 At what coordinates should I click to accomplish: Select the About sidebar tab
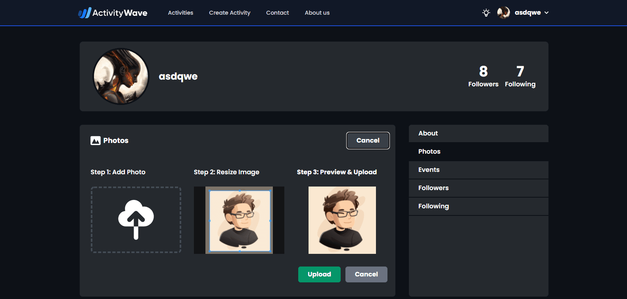point(479,133)
